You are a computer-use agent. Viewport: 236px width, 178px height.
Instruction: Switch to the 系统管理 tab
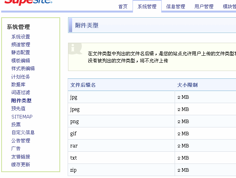tap(147, 7)
